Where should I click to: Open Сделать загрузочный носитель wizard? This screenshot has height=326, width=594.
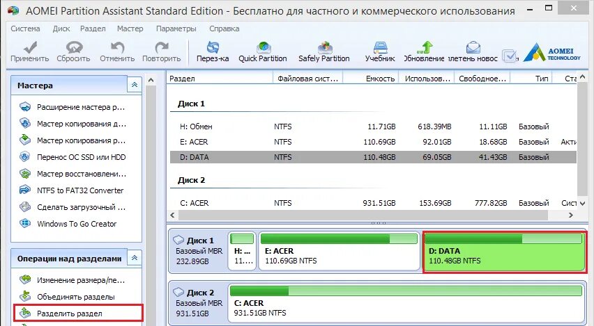pyautogui.click(x=73, y=207)
